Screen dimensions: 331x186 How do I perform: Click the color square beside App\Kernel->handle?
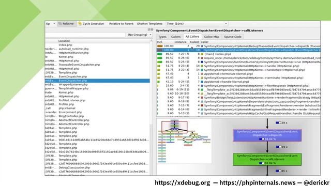pos(202,82)
